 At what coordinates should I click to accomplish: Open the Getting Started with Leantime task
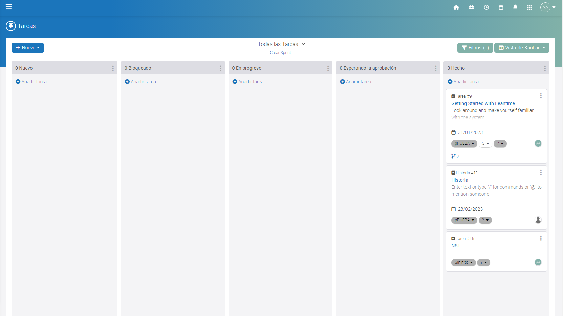pos(483,103)
